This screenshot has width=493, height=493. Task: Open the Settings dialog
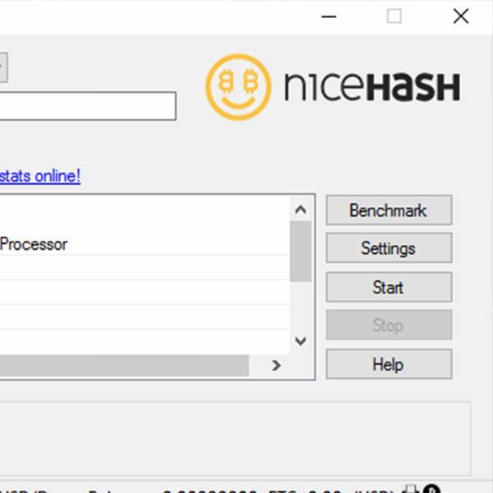(389, 248)
